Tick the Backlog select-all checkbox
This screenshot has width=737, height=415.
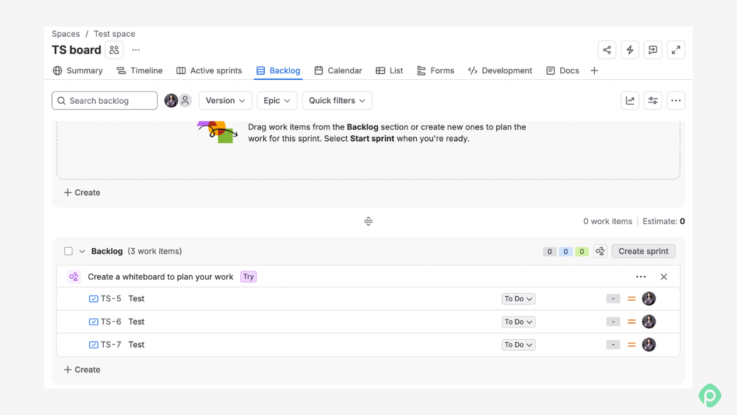pyautogui.click(x=68, y=251)
